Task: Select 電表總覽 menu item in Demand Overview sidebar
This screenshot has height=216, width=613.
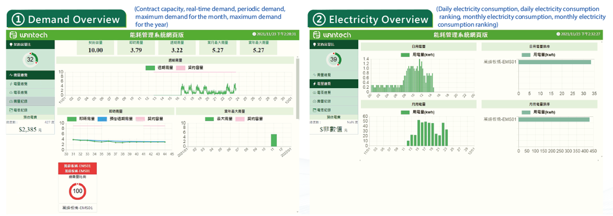Action: point(30,92)
